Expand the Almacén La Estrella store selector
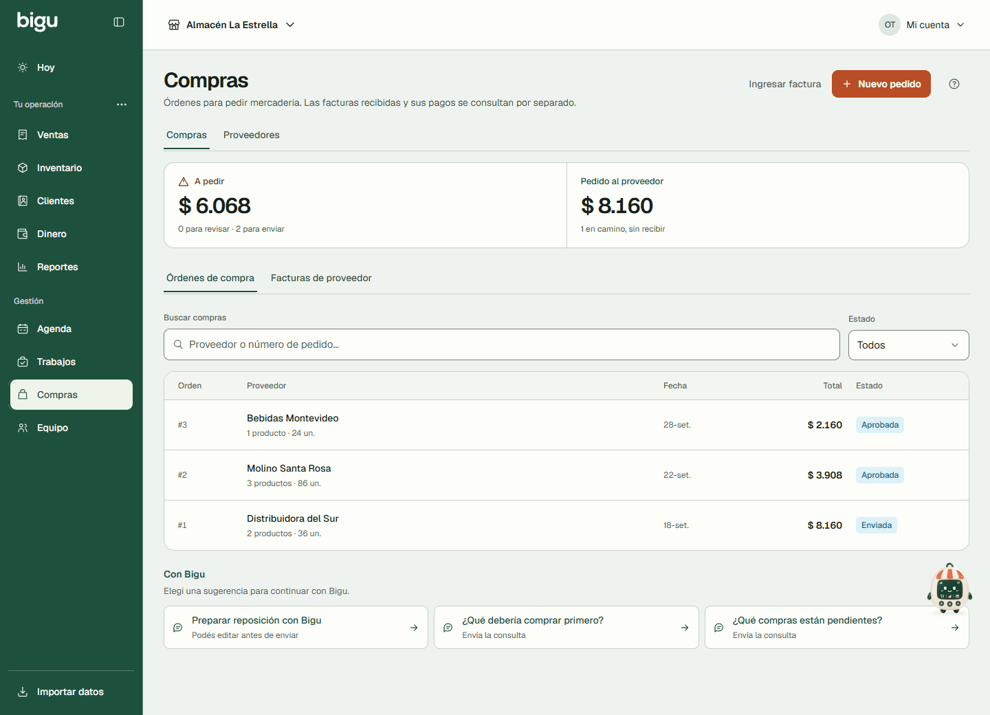 (232, 25)
